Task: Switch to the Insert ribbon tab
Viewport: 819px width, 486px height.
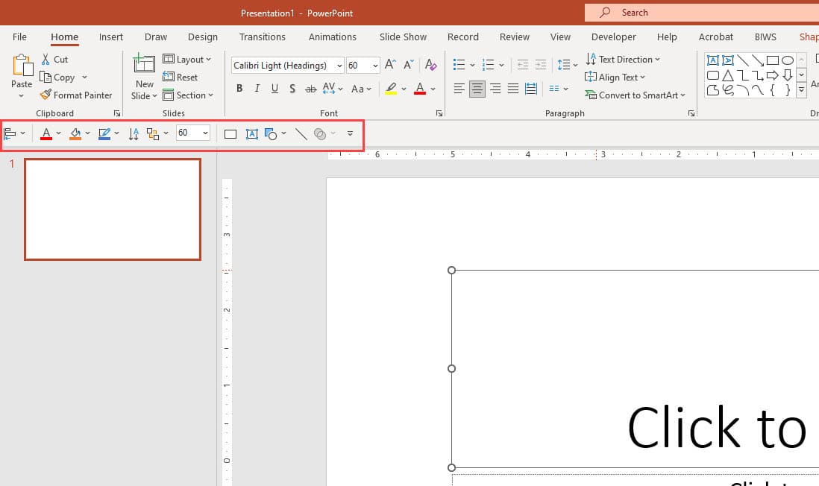Action: [110, 37]
